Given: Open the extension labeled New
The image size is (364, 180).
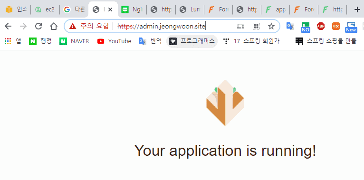Looking at the screenshot, I should (351, 27).
